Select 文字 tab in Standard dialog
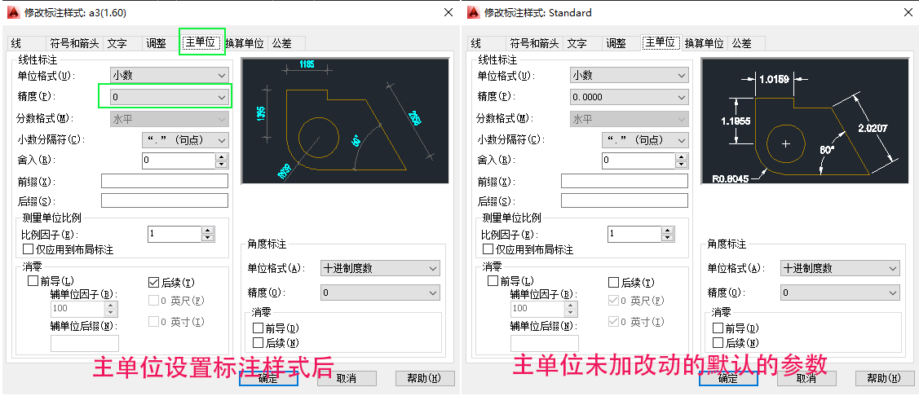 (x=582, y=43)
